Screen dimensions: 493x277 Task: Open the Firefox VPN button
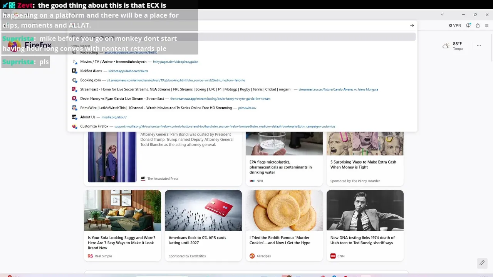pos(455,25)
